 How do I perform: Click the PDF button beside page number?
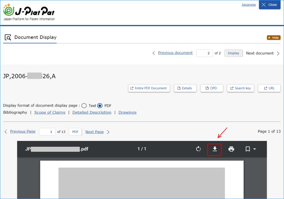pos(75,132)
